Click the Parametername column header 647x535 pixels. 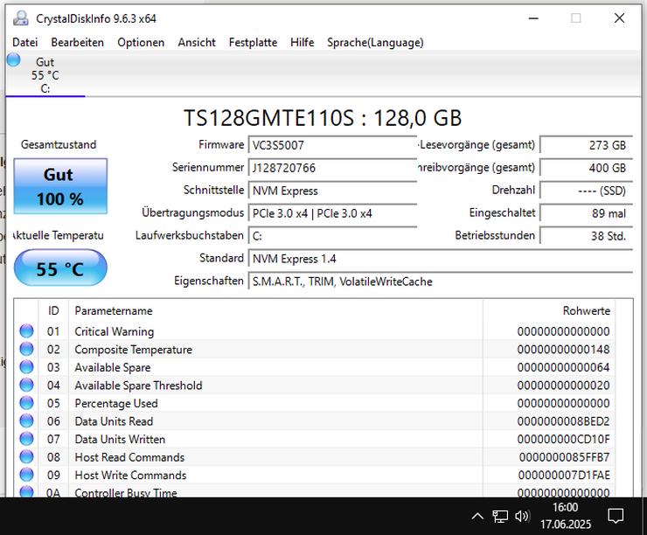[x=275, y=310]
